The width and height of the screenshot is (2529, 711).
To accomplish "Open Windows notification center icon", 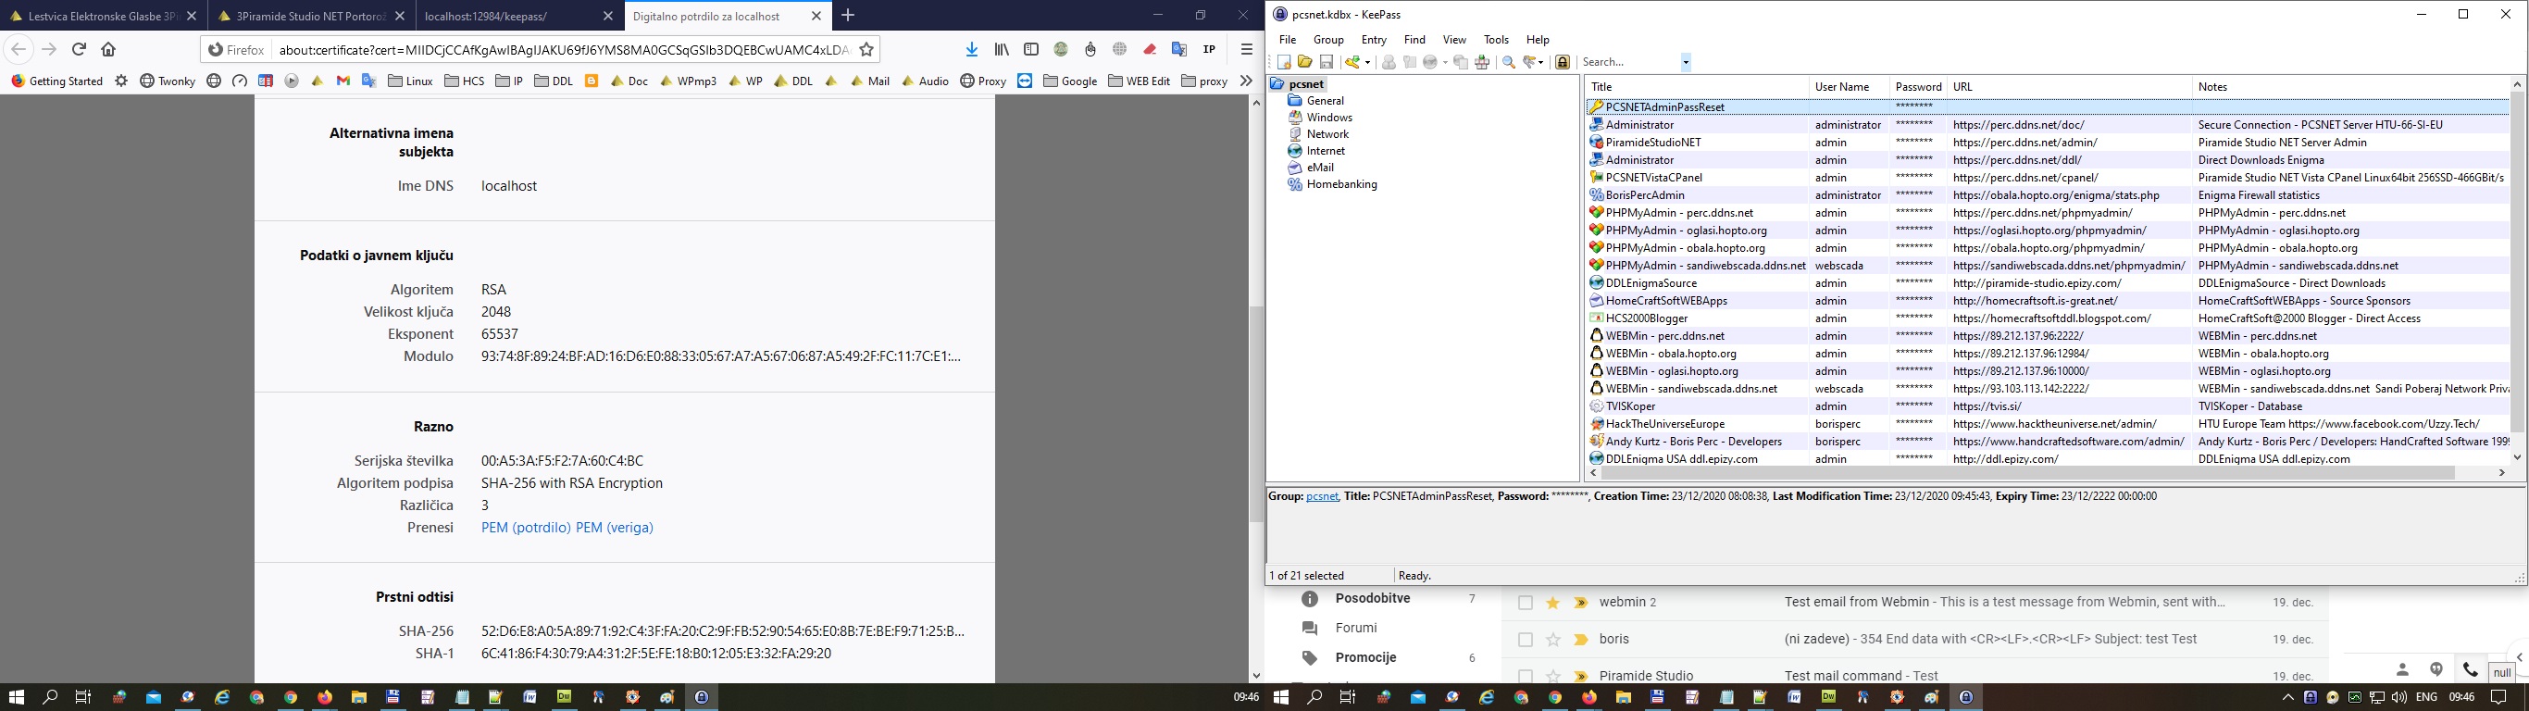I will click(2499, 697).
